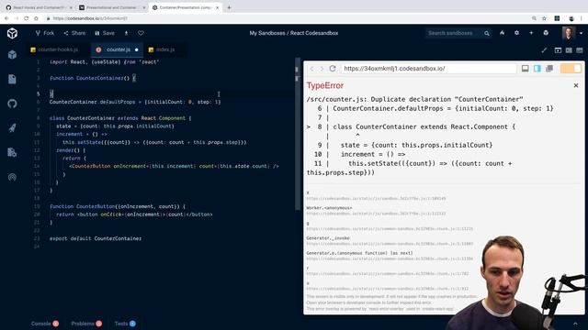The width and height of the screenshot is (588, 330).
Task: Reload the browser page
Action: point(27,18)
